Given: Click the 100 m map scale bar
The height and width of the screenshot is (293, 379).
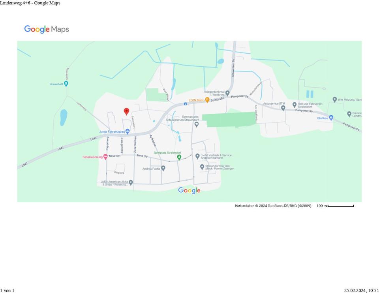Looking at the screenshot, I should click(x=340, y=206).
